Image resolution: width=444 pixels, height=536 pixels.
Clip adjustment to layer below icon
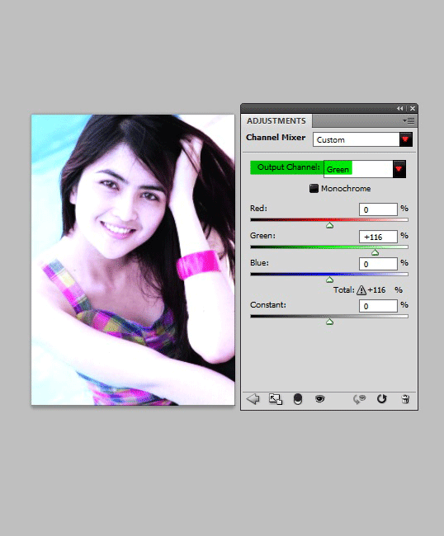298,399
